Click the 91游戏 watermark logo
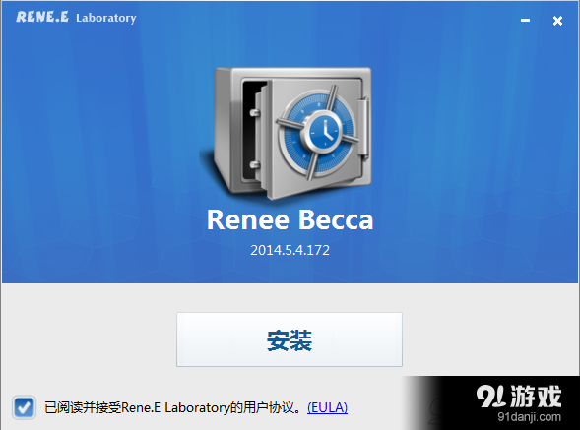580x430 pixels. [x=519, y=397]
